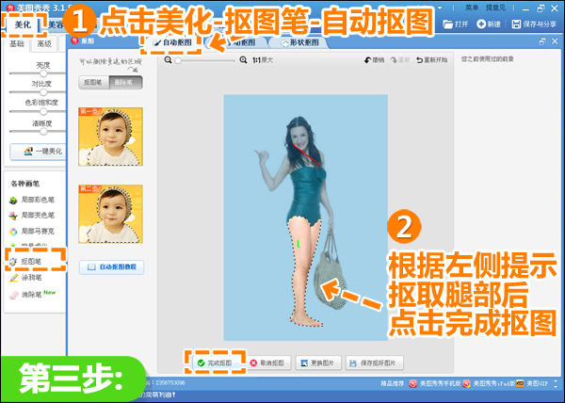Select the 涂鸦笔 doodle pen
The image size is (565, 403).
31,278
